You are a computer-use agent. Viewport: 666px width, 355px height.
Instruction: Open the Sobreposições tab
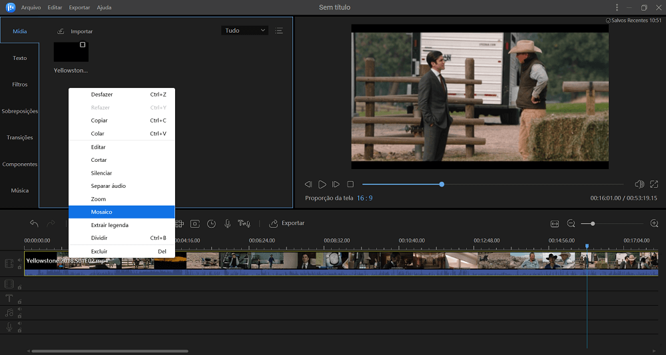[19, 111]
